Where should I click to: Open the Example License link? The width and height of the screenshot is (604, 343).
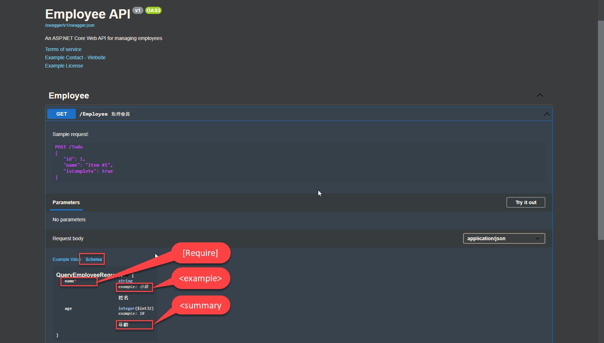coord(64,66)
